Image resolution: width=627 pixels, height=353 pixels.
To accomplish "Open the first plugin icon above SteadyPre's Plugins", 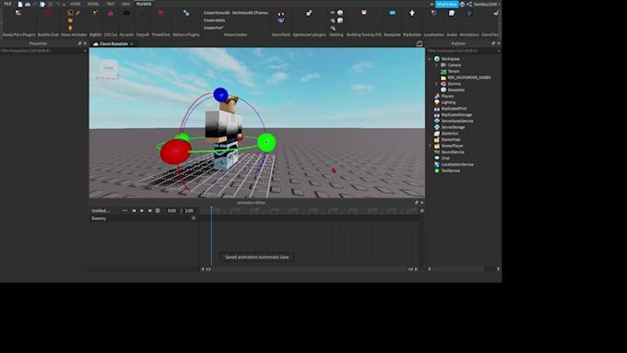I will [x=18, y=13].
